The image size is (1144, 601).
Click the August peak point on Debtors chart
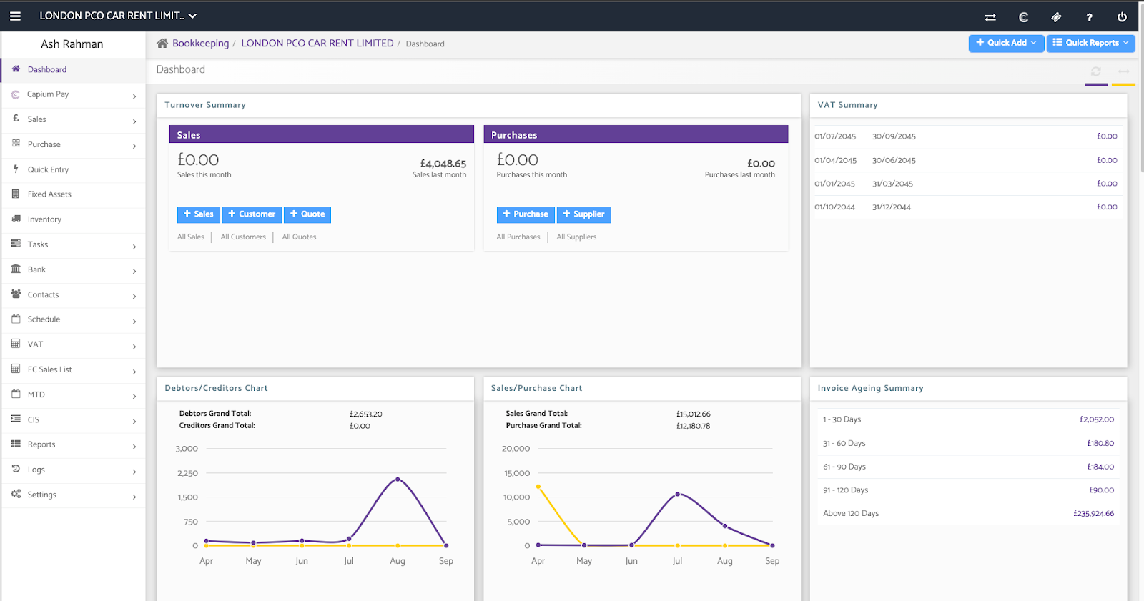coord(398,479)
